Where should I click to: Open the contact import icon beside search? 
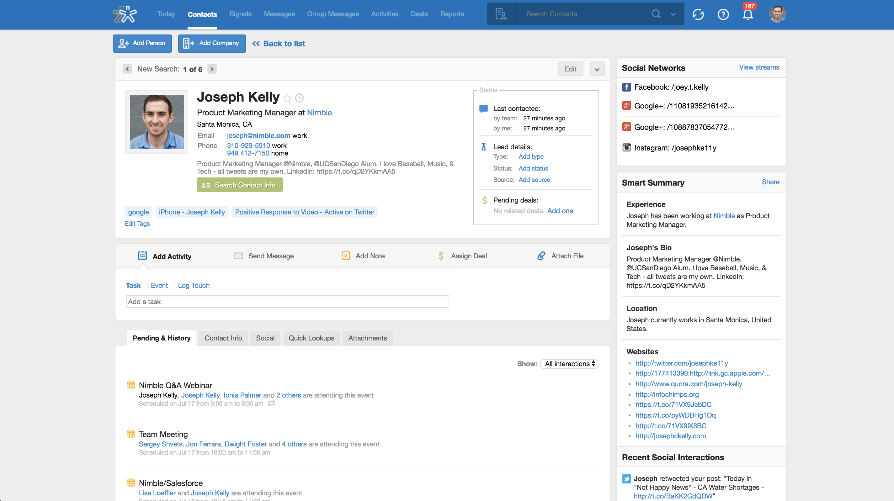point(501,14)
